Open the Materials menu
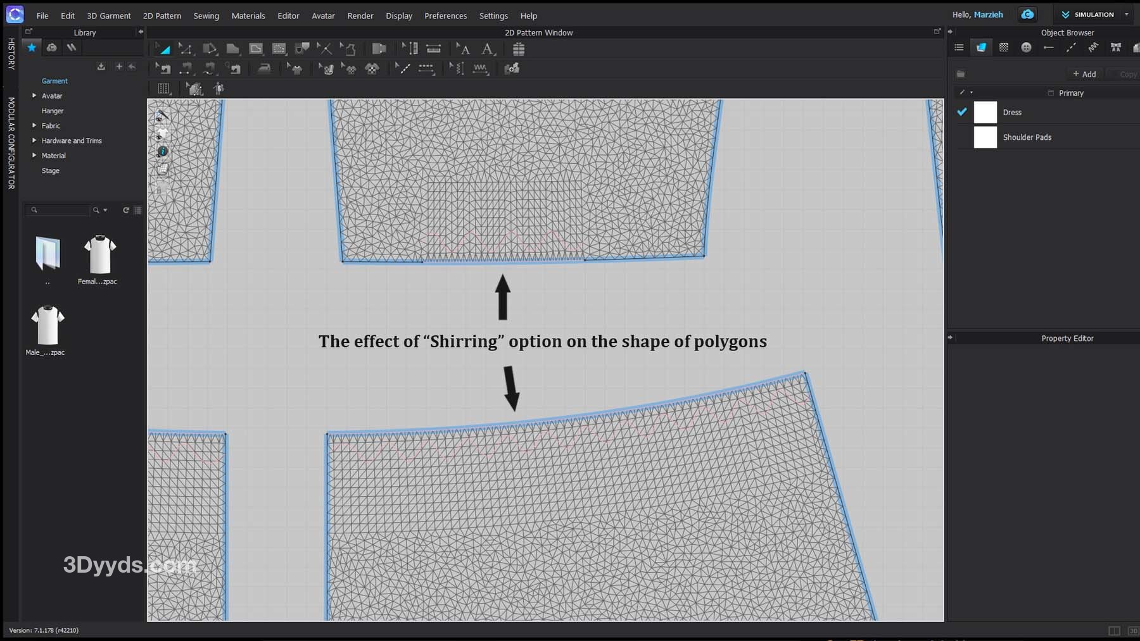This screenshot has width=1140, height=641. [x=248, y=16]
